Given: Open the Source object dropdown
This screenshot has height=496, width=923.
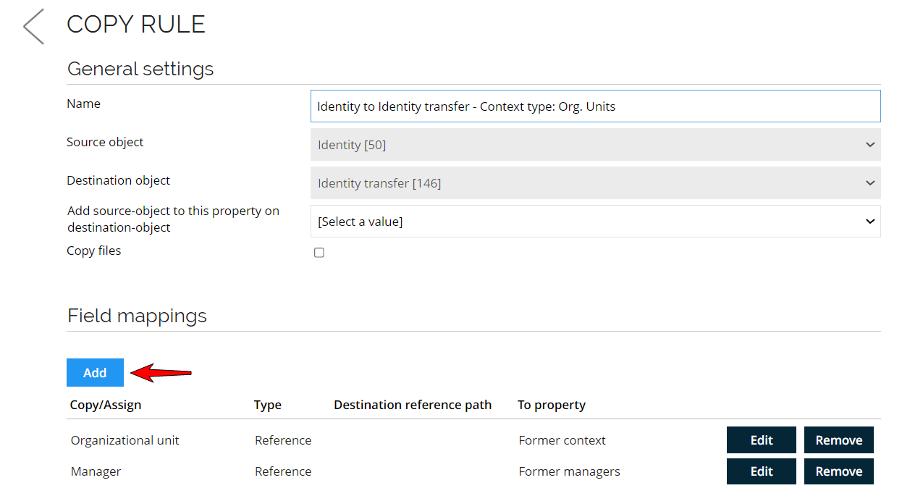Looking at the screenshot, I should [595, 145].
